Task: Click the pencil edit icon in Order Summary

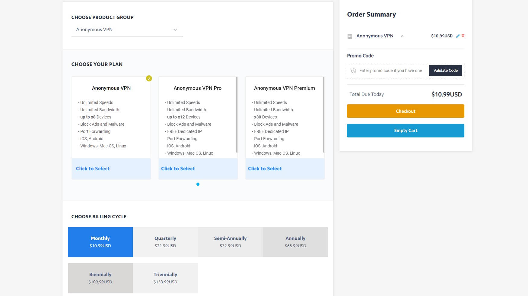Action: point(458,36)
